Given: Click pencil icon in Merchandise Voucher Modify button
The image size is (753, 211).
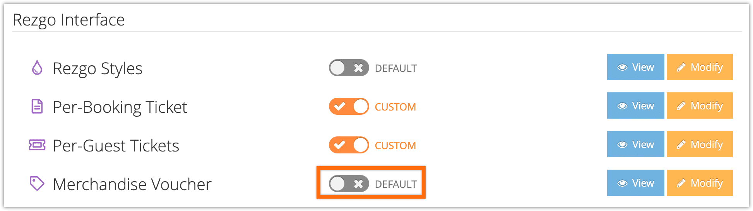Looking at the screenshot, I should [681, 183].
